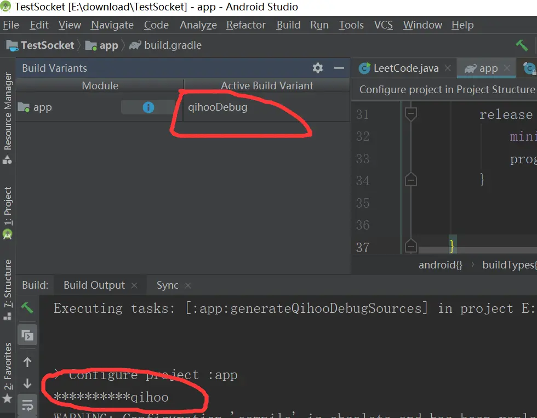Click the Active Build Variant column header
The width and height of the screenshot is (537, 418).
[267, 85]
